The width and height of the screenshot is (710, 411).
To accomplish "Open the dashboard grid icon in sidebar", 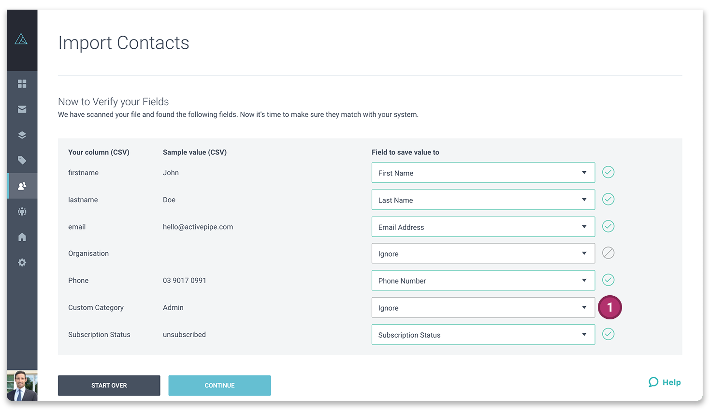I will click(x=22, y=84).
